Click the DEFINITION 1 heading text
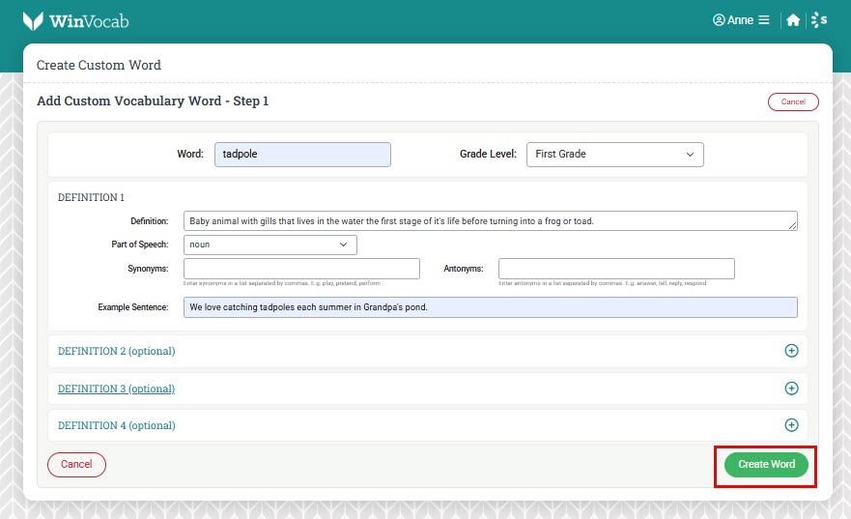Screen dimensions: 851x519 pos(91,197)
